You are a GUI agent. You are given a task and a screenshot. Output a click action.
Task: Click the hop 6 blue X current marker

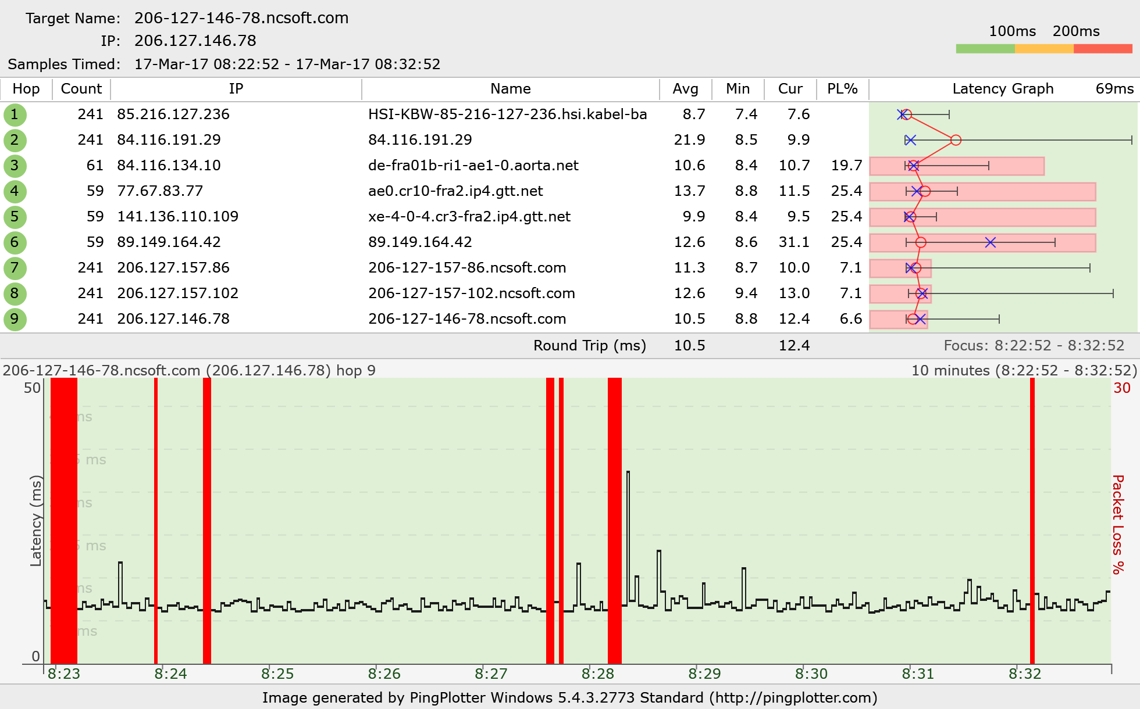pyautogui.click(x=991, y=242)
